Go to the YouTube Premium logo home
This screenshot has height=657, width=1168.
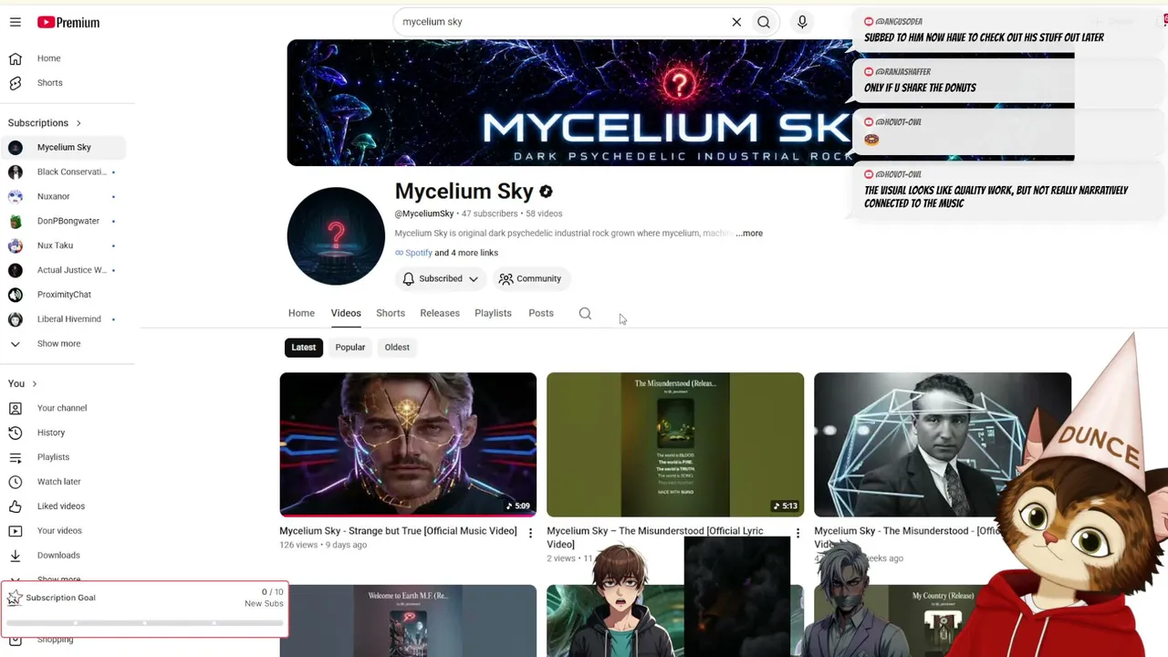68,22
